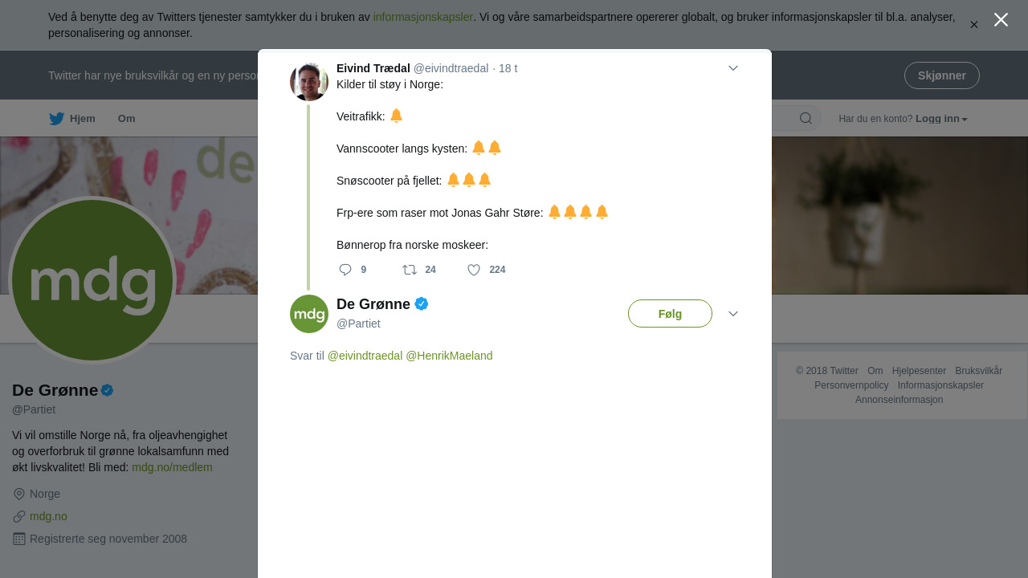Open the @HenrikMaeland mention link
Screen dimensions: 1028x578
point(449,356)
